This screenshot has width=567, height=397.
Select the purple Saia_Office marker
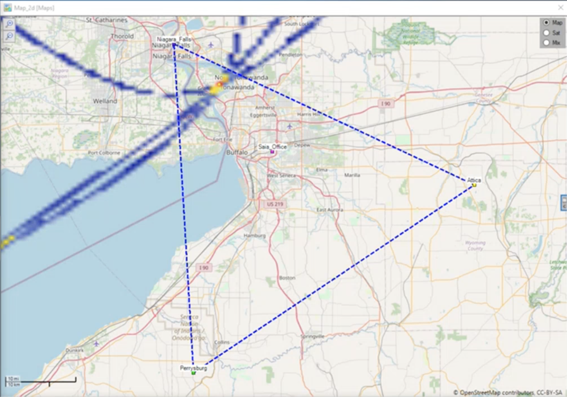(272, 152)
